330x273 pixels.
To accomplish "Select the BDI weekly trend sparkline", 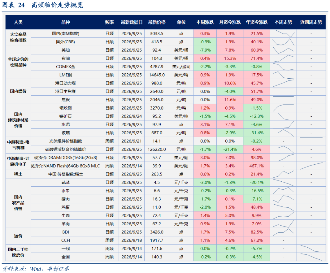I will click(283, 232).
